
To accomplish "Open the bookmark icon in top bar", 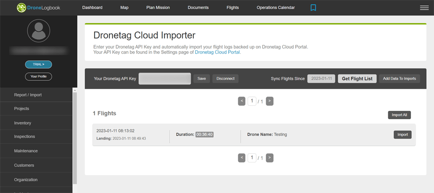I will pos(313,7).
